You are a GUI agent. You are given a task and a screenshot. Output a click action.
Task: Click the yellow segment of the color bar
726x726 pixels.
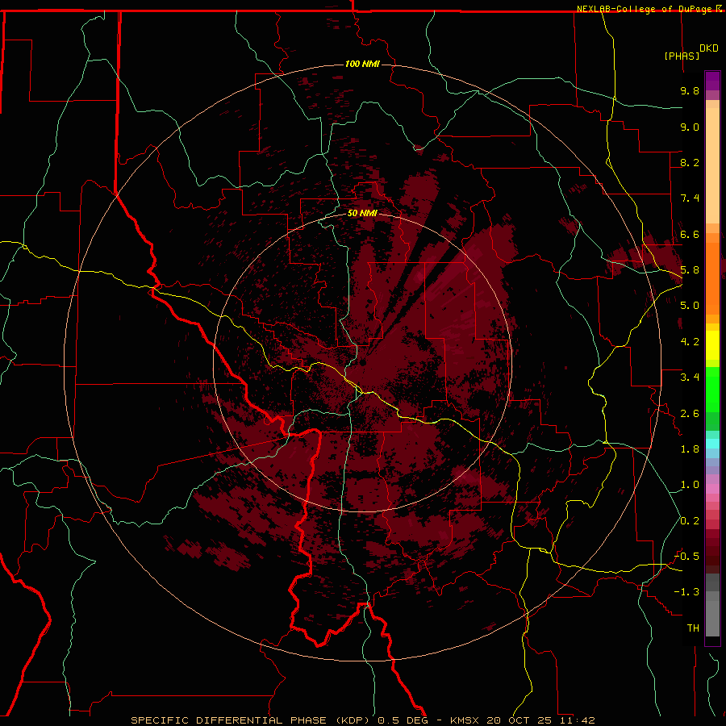[712, 345]
